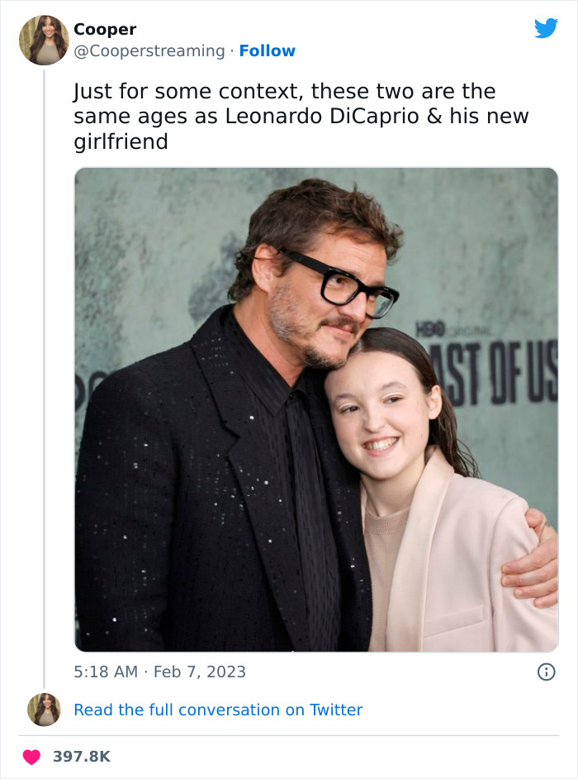578x779 pixels.
Task: Open the 5:18 AM Feb 7 timestamp
Action: 159,671
